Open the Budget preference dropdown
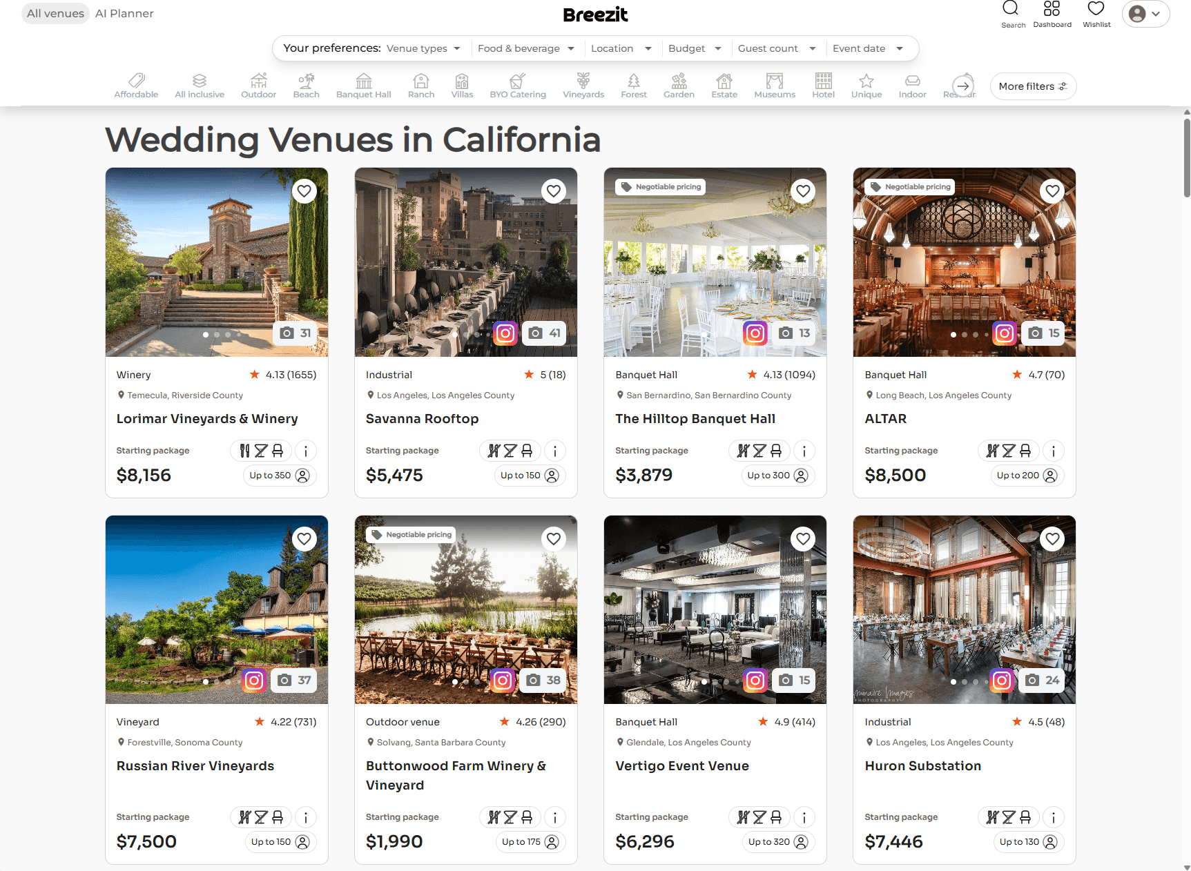 point(694,48)
